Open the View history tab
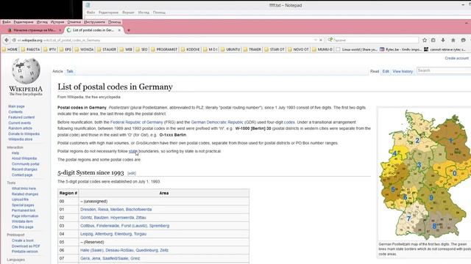471x264 pixels. [x=403, y=71]
